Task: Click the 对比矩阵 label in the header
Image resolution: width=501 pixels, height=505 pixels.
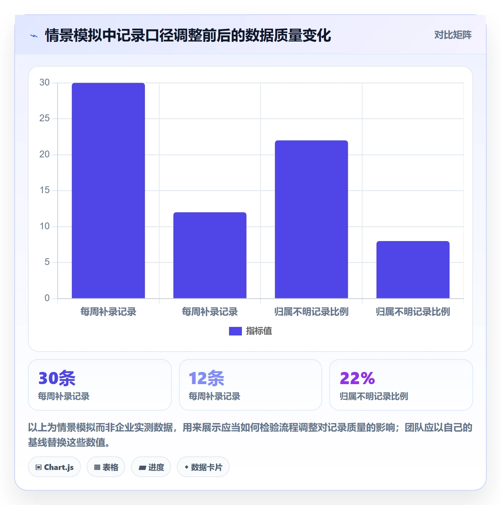Action: (x=453, y=35)
